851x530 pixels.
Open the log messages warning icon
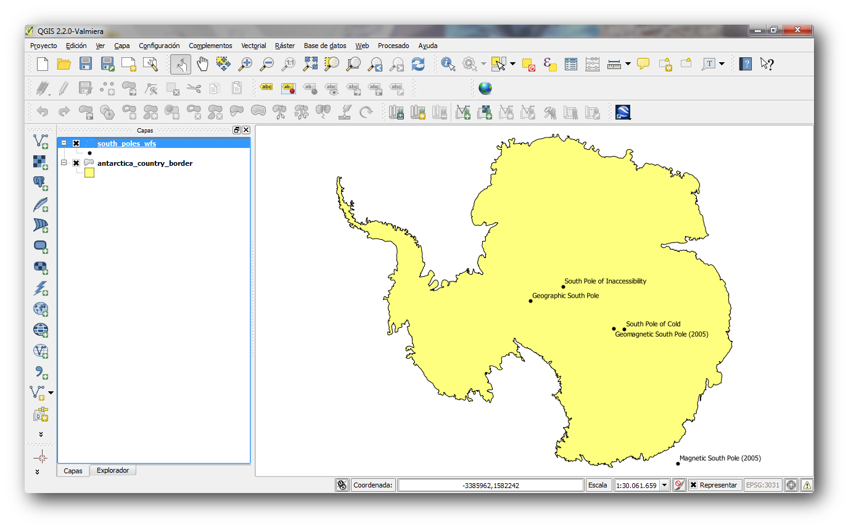coord(807,485)
